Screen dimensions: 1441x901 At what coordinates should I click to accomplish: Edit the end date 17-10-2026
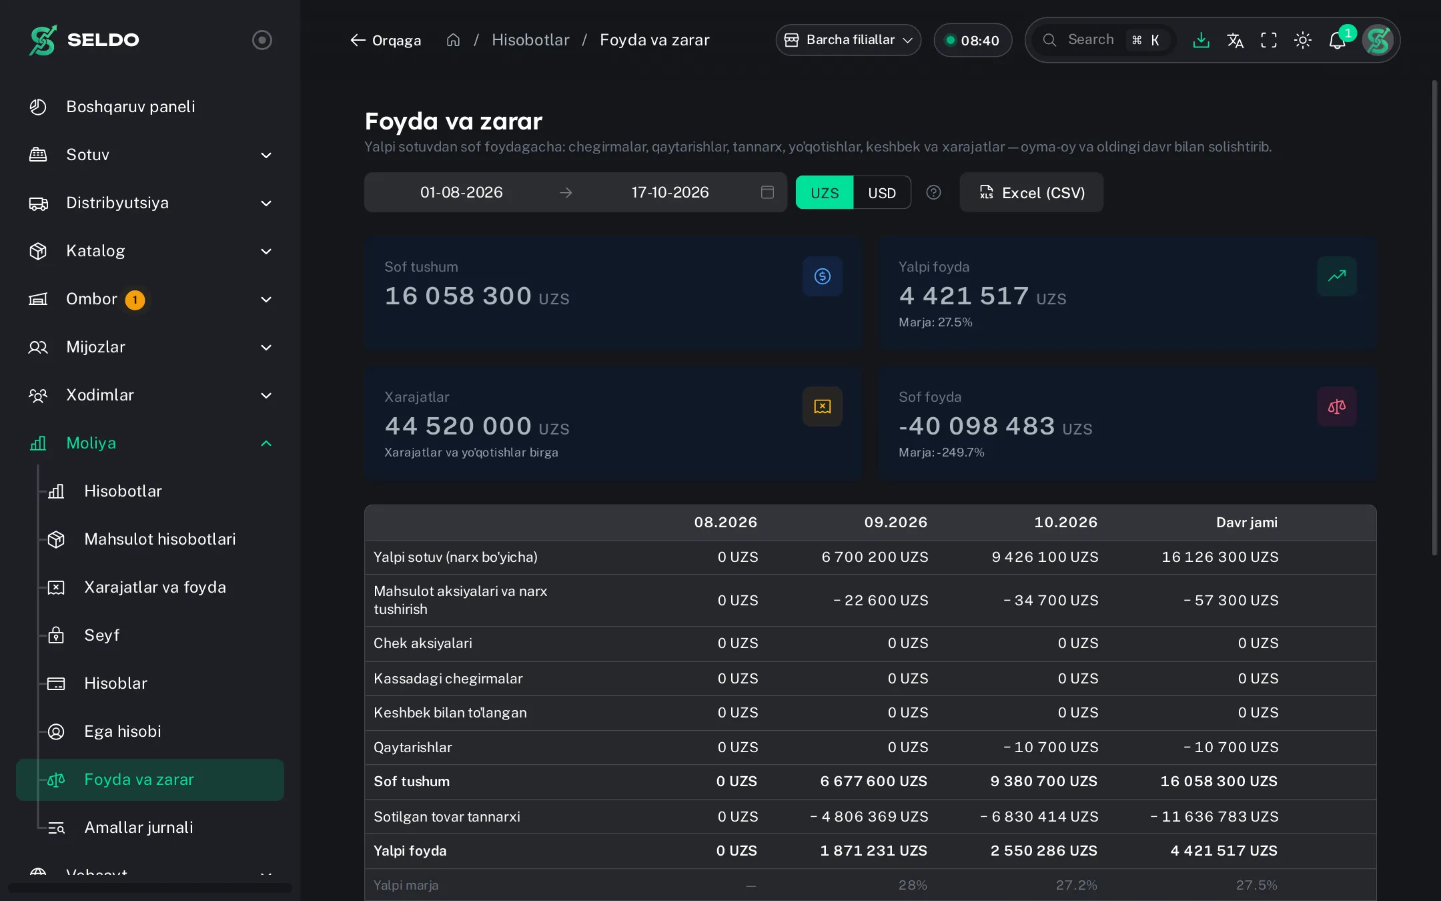tap(670, 192)
